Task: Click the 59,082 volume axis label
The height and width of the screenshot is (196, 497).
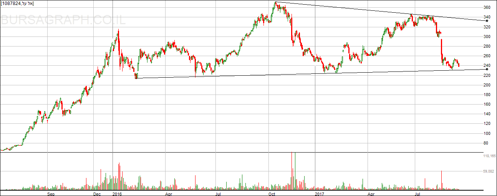Action: [490, 171]
